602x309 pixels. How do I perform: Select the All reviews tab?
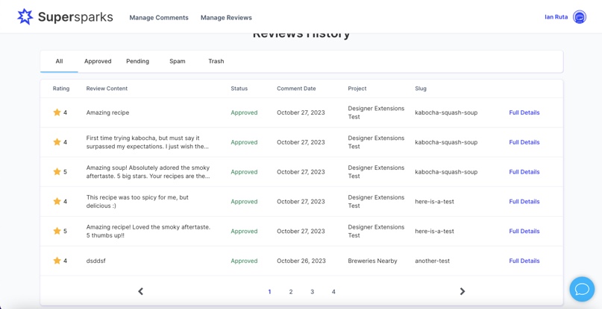[x=59, y=61]
